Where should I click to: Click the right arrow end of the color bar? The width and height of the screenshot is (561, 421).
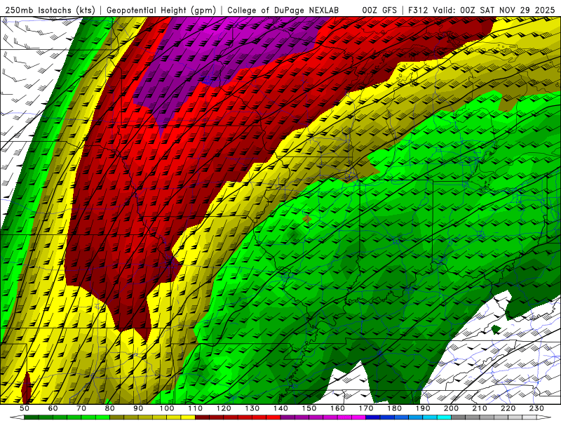pos(544,417)
